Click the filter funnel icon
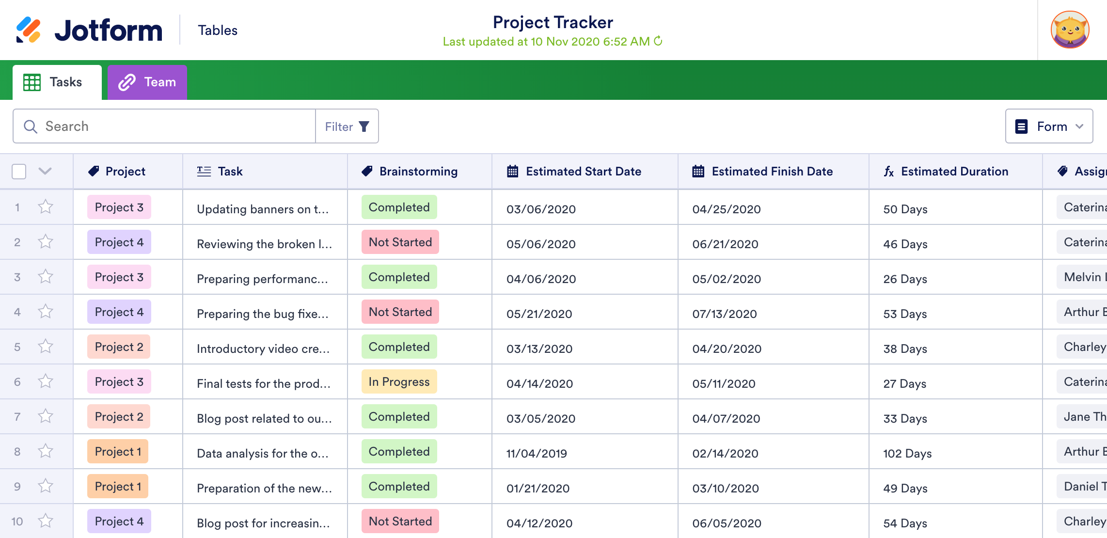Viewport: 1107px width, 538px height. click(364, 127)
